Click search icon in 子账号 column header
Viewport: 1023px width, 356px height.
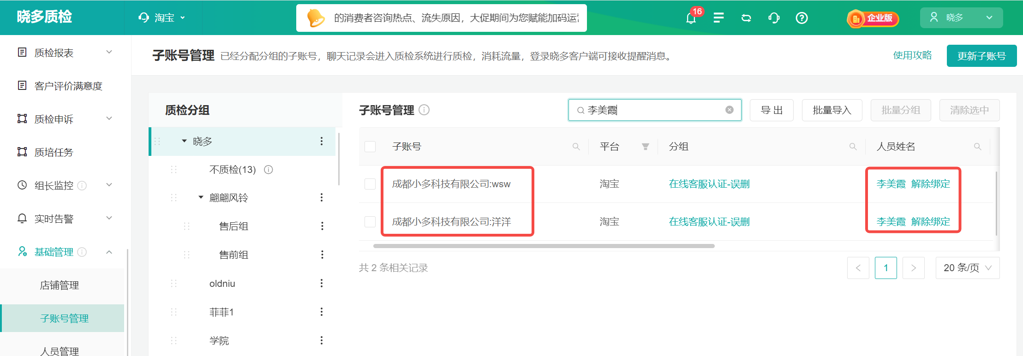click(576, 147)
